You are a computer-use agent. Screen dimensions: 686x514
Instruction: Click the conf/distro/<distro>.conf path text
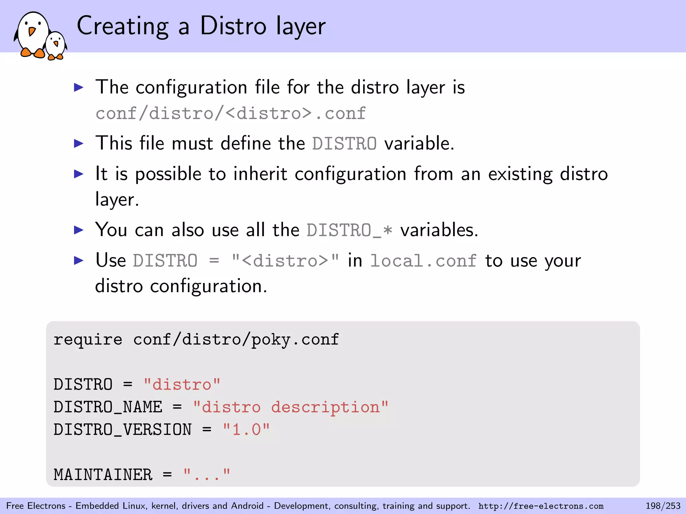(230, 113)
